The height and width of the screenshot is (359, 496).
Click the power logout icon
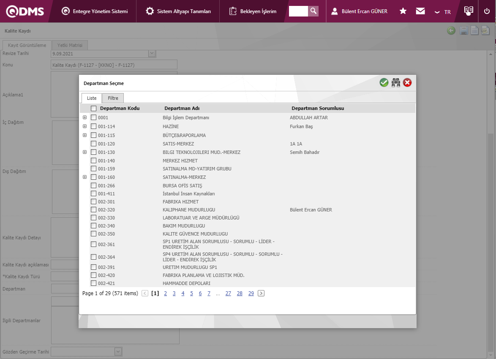tap(487, 11)
